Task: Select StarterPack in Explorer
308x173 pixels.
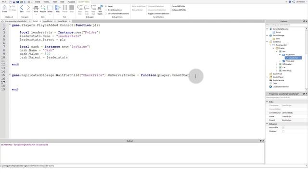Action: coord(277,74)
